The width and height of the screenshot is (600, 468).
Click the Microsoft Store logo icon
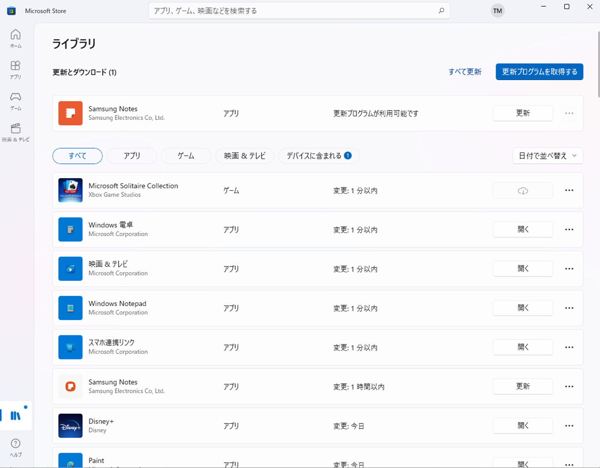11,11
